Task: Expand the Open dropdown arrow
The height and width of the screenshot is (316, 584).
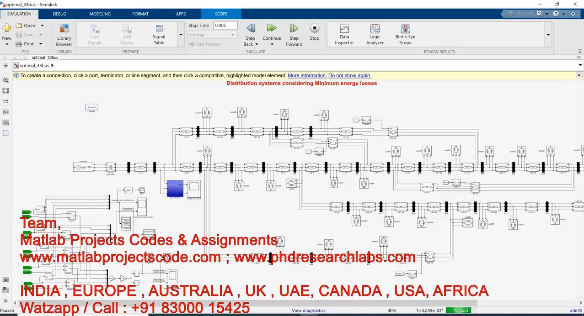Action: tap(43, 26)
